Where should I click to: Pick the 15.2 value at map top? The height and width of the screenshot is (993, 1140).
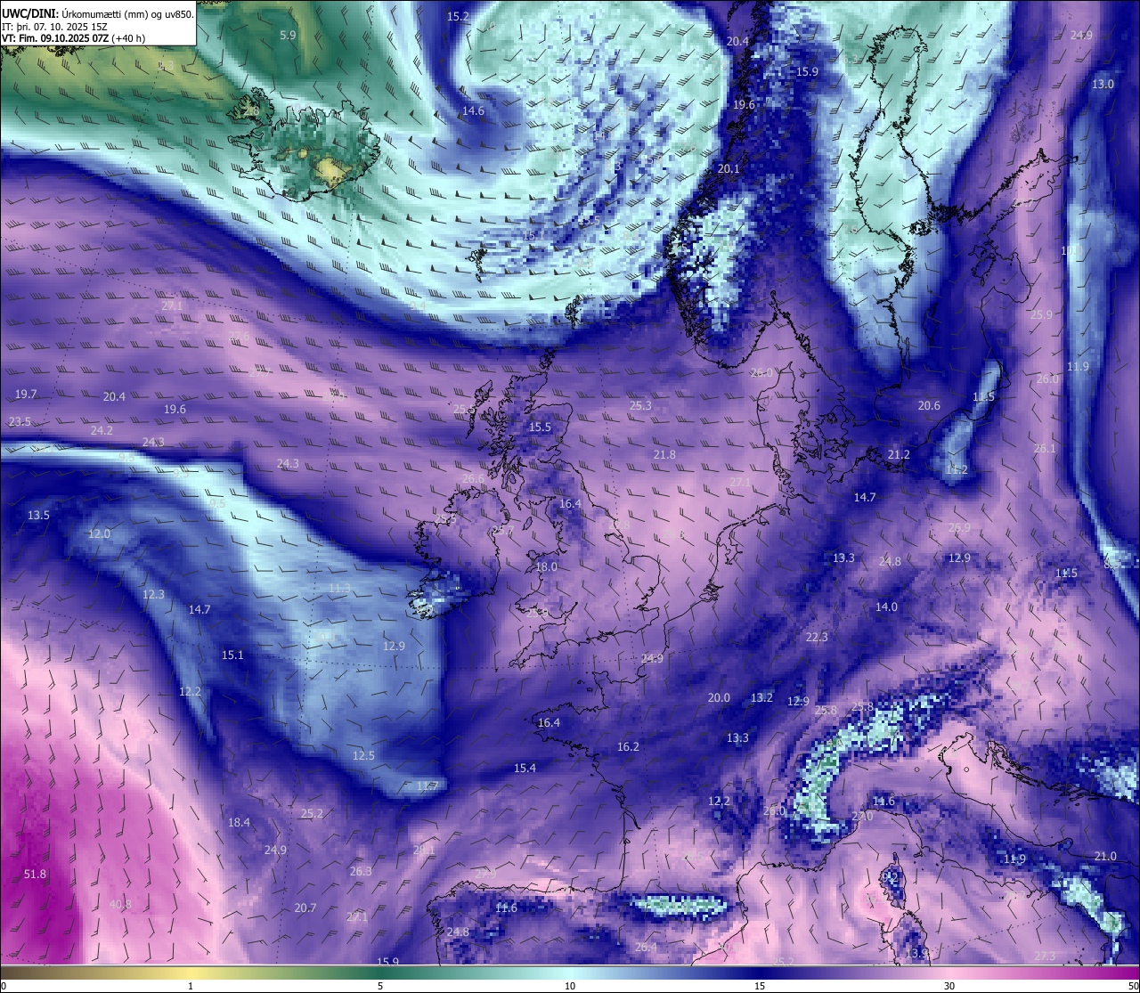click(458, 17)
